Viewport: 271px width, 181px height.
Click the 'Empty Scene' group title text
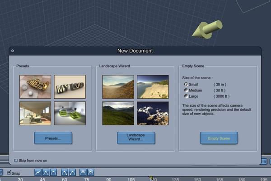point(193,66)
